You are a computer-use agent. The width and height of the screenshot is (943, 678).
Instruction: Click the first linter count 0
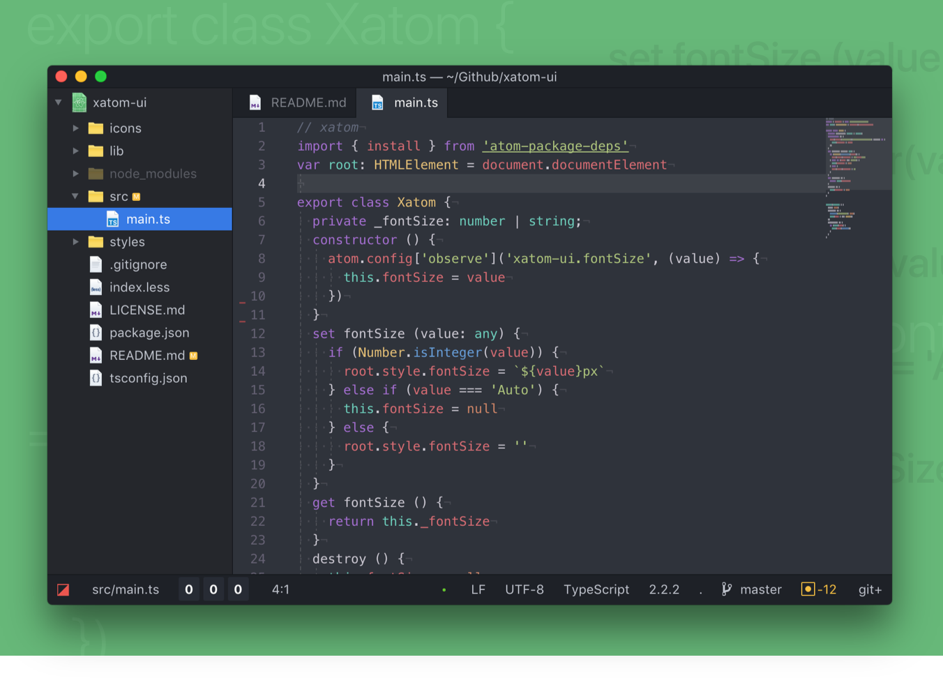point(189,589)
